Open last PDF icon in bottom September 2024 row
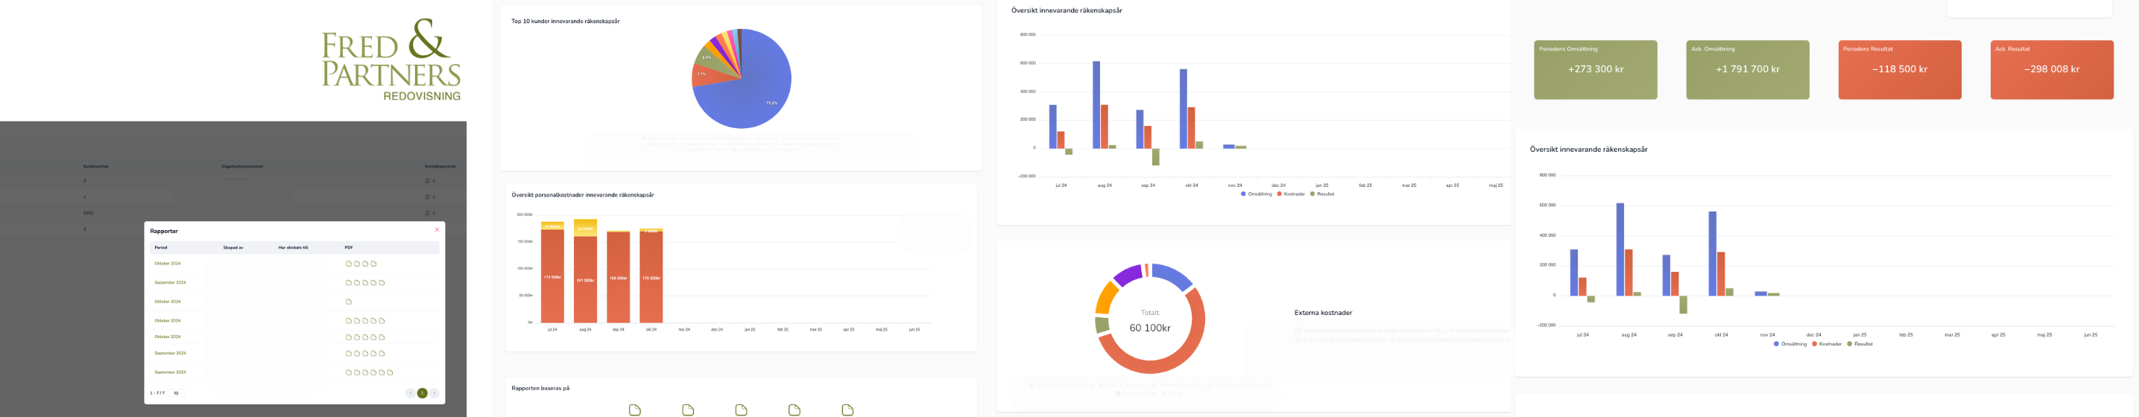 pos(390,372)
